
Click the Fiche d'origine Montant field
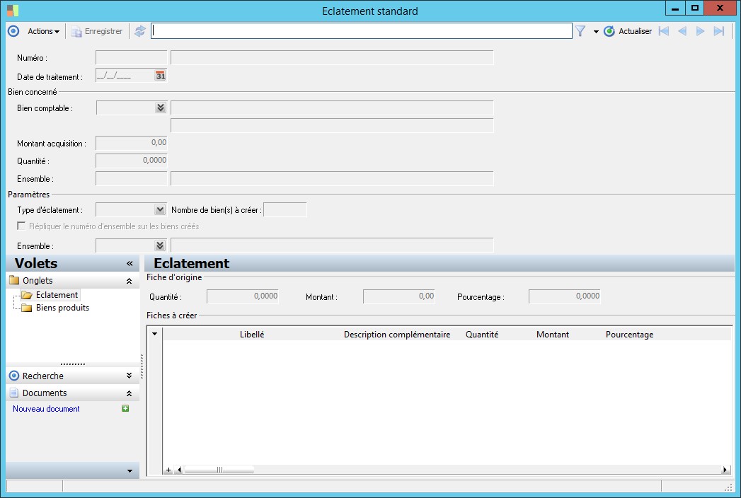[399, 296]
